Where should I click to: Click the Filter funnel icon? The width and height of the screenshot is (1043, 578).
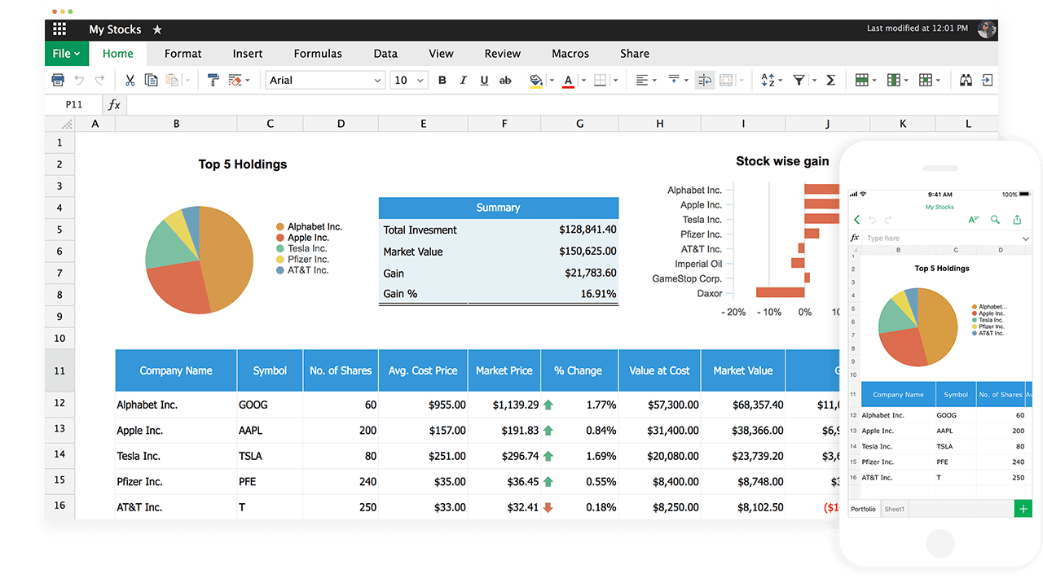tap(799, 80)
